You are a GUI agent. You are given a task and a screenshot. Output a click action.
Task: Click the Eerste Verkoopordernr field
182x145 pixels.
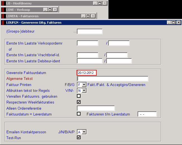(88, 43)
